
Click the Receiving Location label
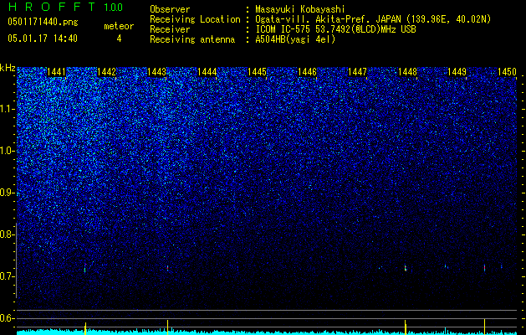[x=195, y=19]
